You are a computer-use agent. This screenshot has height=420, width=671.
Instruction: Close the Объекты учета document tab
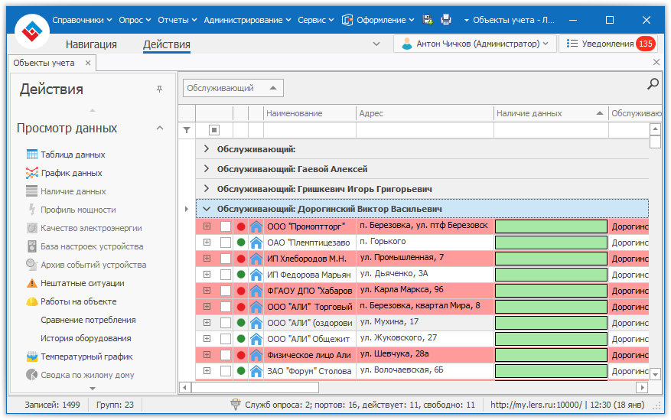[87, 63]
